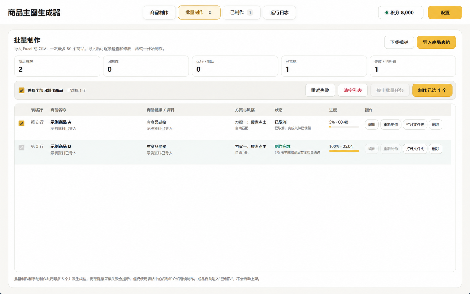The height and width of the screenshot is (294, 470).
Task: Click the 积分 8,000 balance indicator
Action: pos(401,12)
